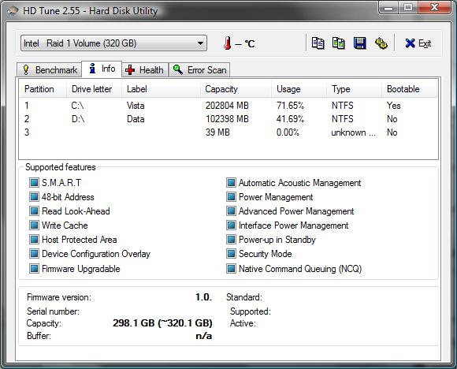
Task: Click the copy screenshot to clipboard icon
Action: click(x=339, y=43)
